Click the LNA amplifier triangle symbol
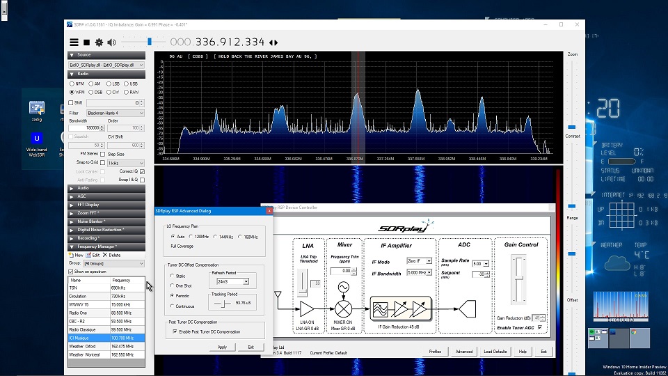Screen dimensions: 668x376 pyautogui.click(x=307, y=308)
